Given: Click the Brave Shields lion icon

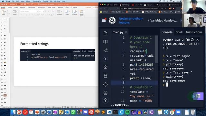Looking at the screenshot, I should 170,8.
